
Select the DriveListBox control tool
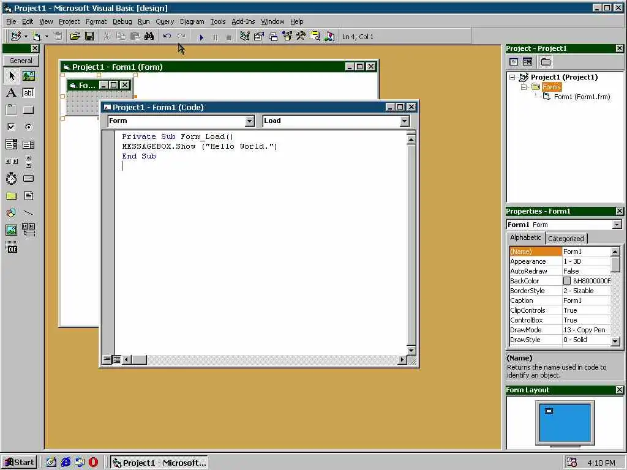28,178
